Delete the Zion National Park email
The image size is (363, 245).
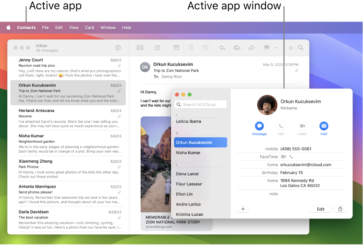tap(191, 47)
